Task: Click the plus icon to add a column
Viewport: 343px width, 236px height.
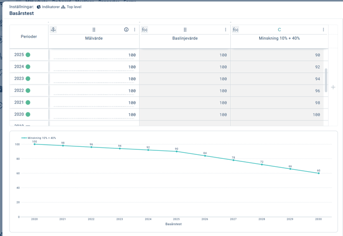Action: (333, 87)
